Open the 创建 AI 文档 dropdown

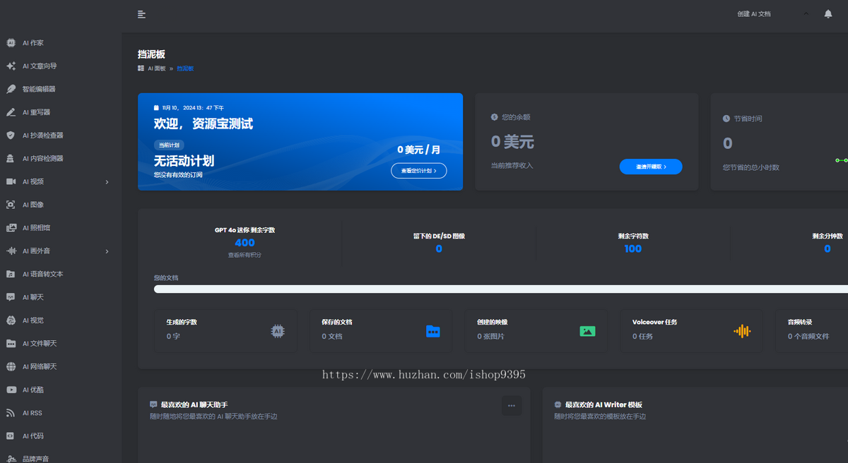tap(754, 14)
